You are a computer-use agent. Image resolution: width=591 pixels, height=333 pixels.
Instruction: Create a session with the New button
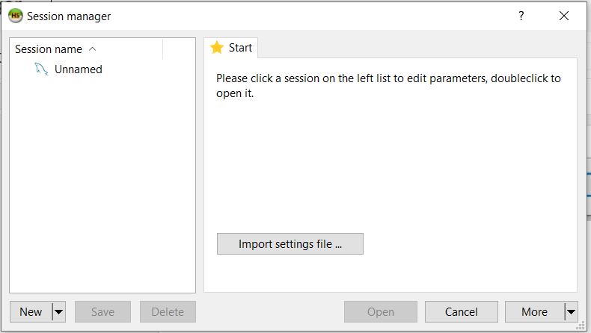[x=31, y=312]
